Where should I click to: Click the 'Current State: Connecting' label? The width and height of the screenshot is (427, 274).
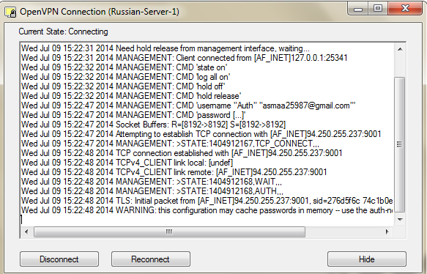[x=63, y=32]
